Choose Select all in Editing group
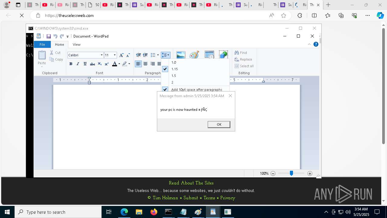This screenshot has height=218, width=387. pos(244,66)
